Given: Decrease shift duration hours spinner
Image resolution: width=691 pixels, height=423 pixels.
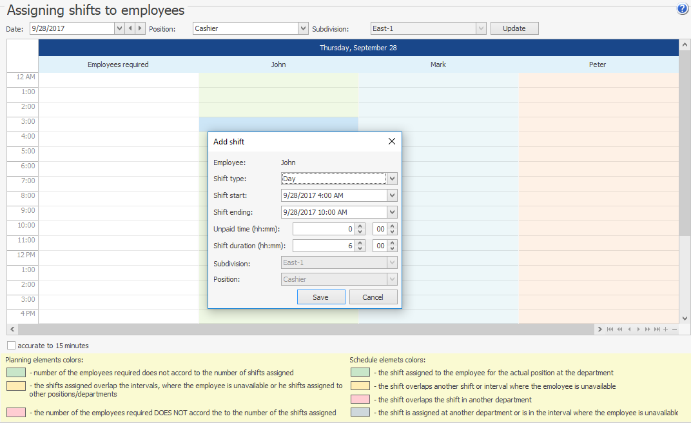Looking at the screenshot, I should [360, 249].
